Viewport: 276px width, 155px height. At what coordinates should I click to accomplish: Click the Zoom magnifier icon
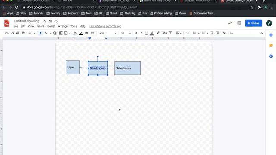click(x=30, y=33)
